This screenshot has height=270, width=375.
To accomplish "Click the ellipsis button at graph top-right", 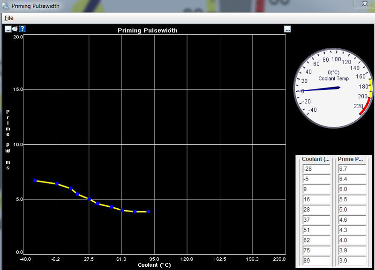I will click(x=287, y=29).
